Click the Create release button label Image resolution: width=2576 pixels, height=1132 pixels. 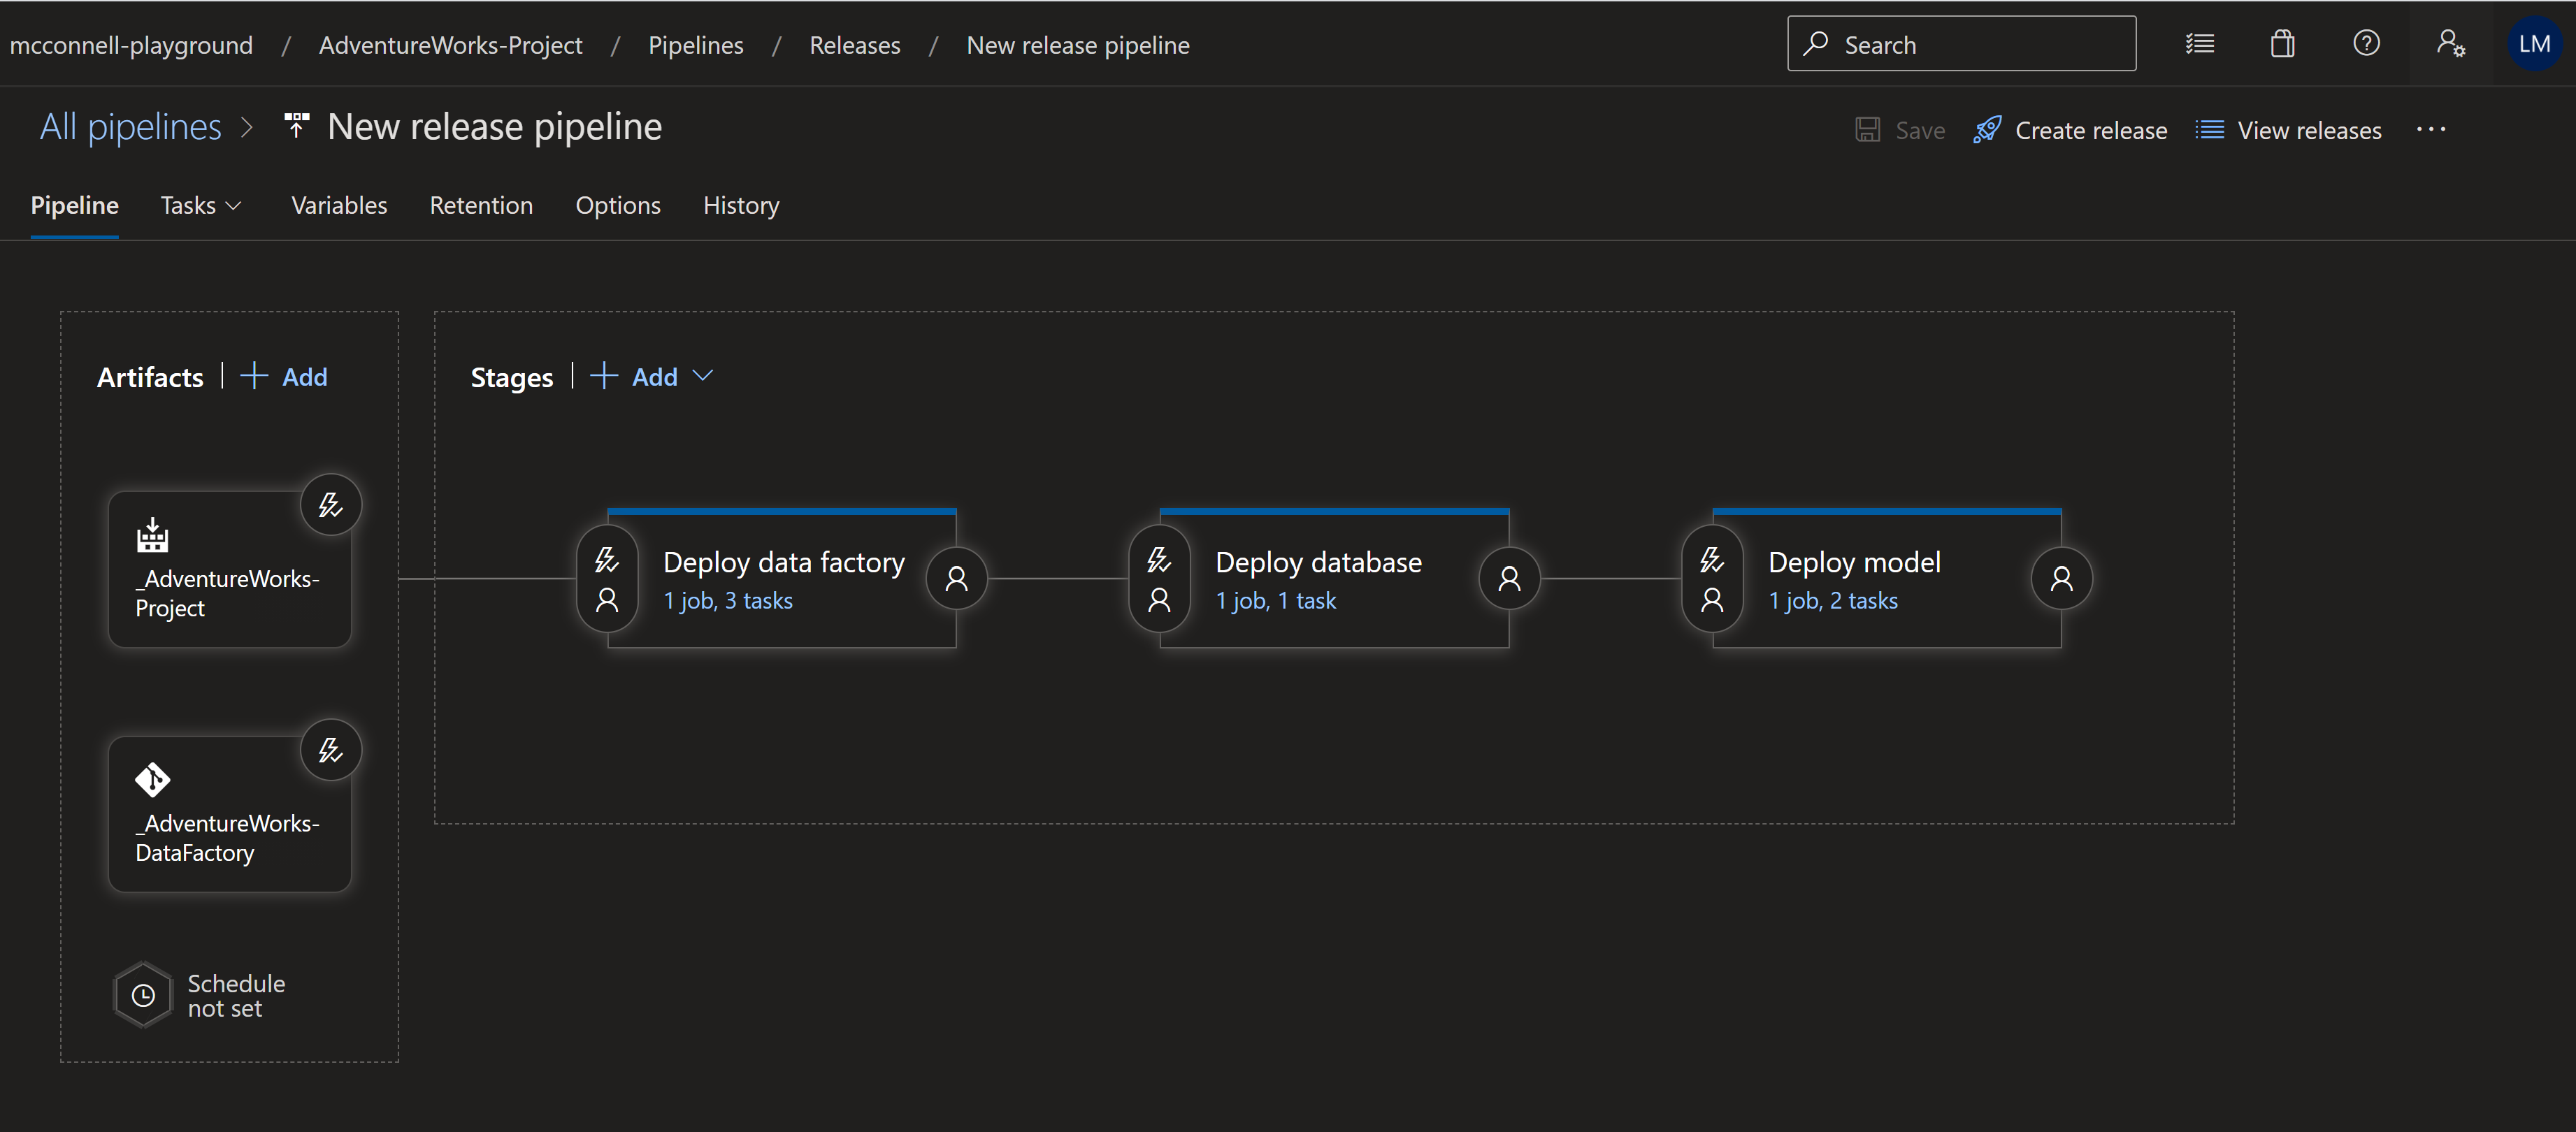click(2091, 130)
